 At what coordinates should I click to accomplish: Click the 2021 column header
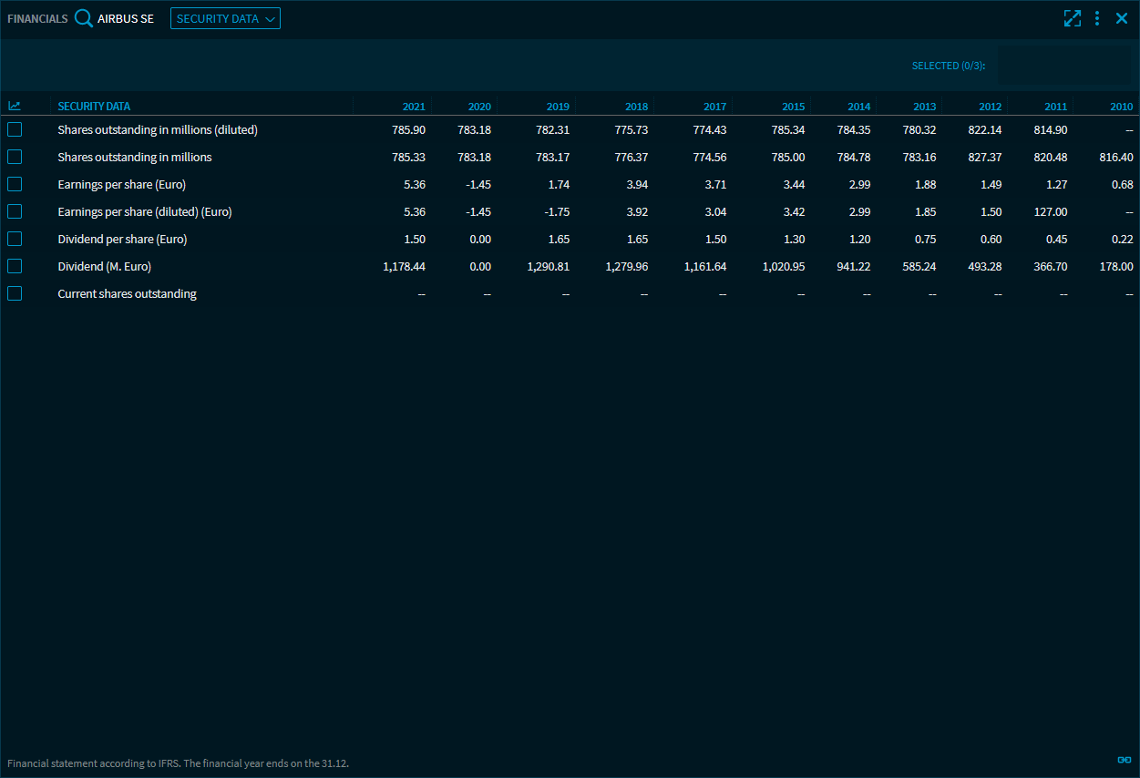(414, 107)
